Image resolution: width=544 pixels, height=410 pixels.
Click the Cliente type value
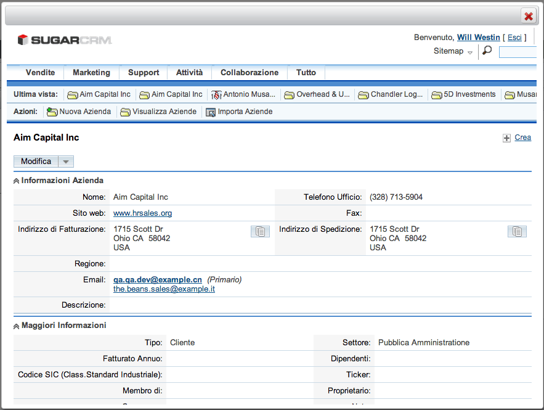click(x=182, y=343)
